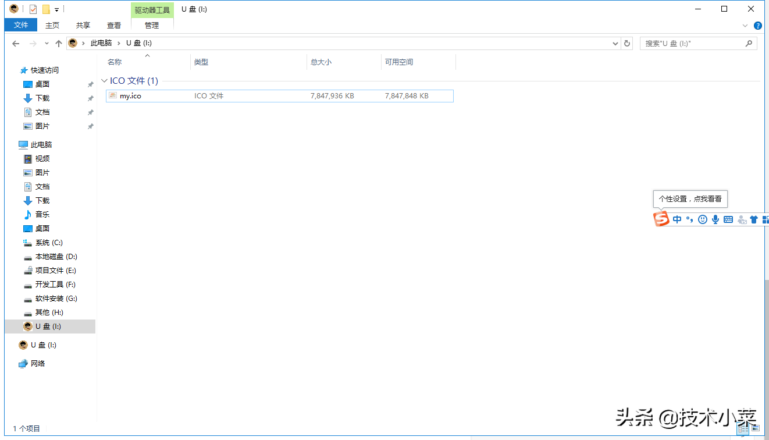Select the my.ico file
This screenshot has height=440, width=769.
coord(280,96)
